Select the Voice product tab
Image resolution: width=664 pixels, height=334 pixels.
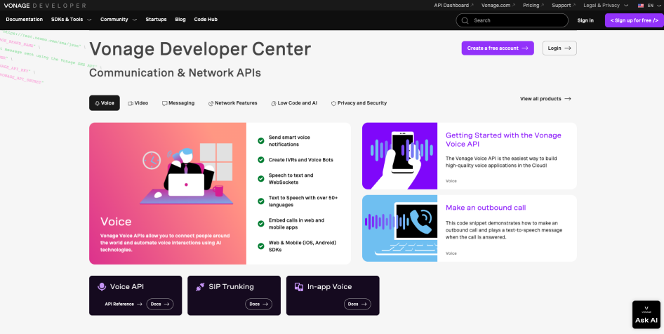104,103
